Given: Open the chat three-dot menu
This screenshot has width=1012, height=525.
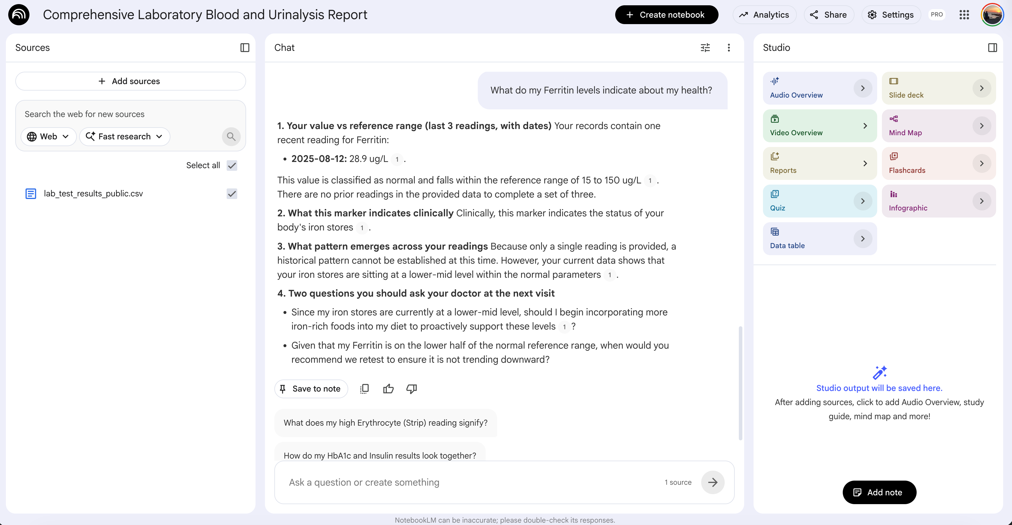Looking at the screenshot, I should [729, 48].
